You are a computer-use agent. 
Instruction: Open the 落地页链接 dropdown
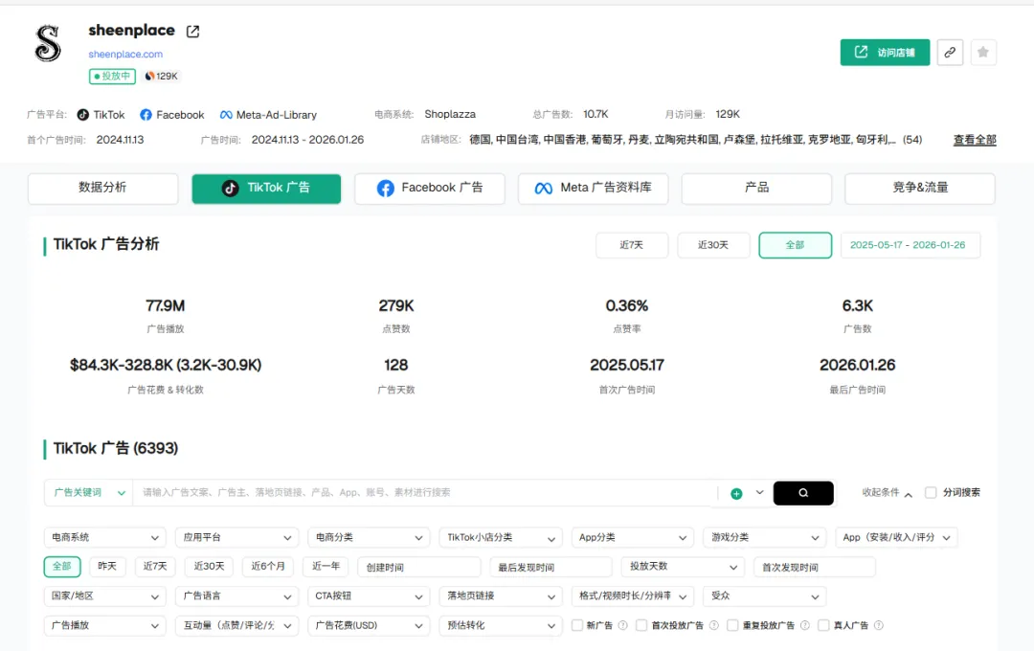[501, 596]
